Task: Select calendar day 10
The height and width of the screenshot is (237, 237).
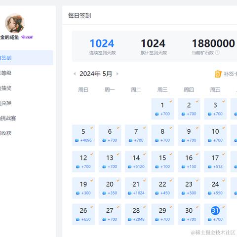Action: coord(215,135)
